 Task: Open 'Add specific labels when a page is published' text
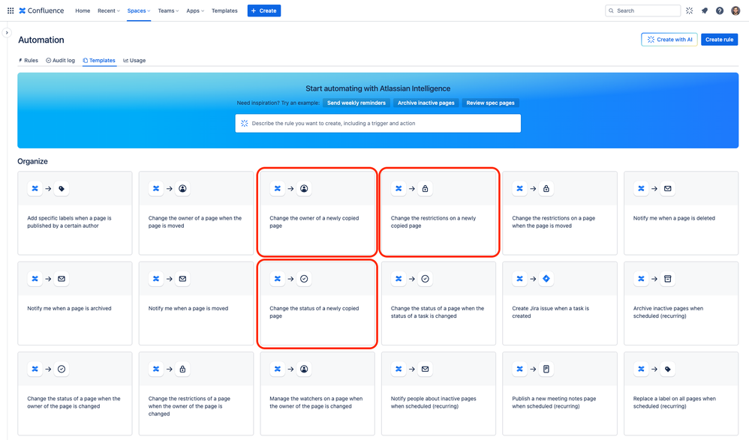click(69, 222)
